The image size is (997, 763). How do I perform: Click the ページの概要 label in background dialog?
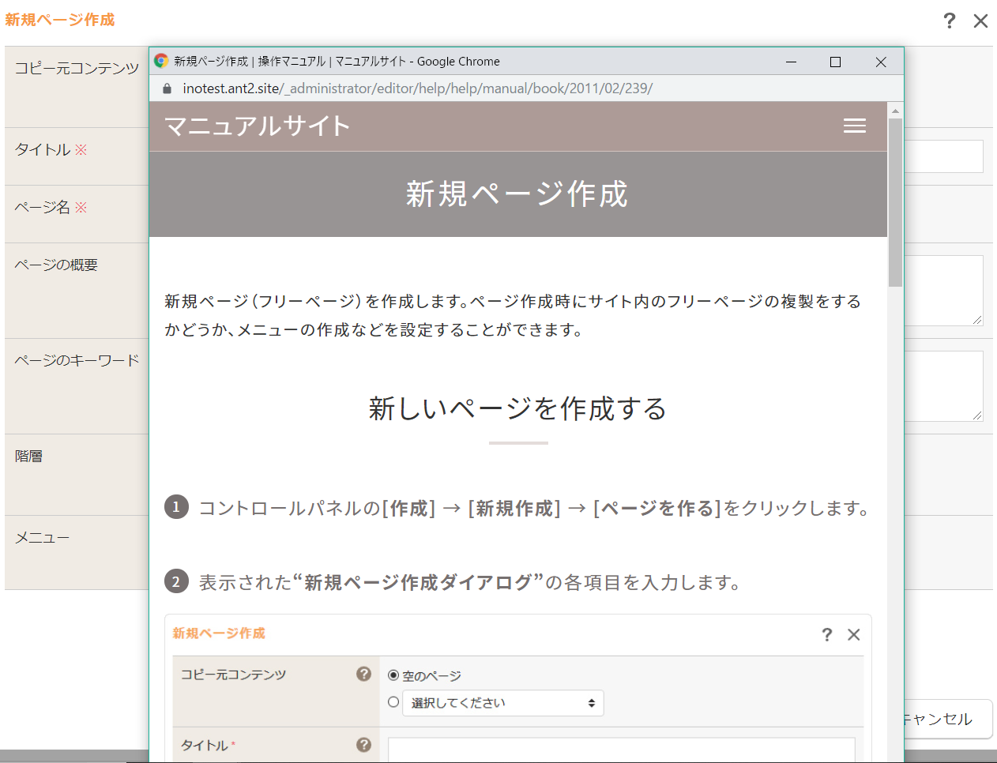coord(56,265)
